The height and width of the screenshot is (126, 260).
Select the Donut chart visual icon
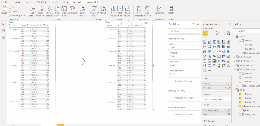click(x=224, y=52)
